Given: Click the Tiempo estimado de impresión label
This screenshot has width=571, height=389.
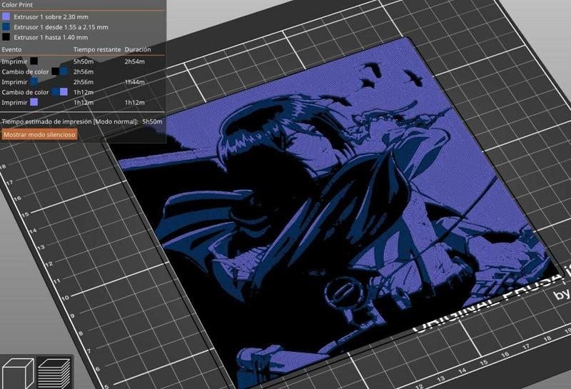Looking at the screenshot, I should click(x=70, y=121).
